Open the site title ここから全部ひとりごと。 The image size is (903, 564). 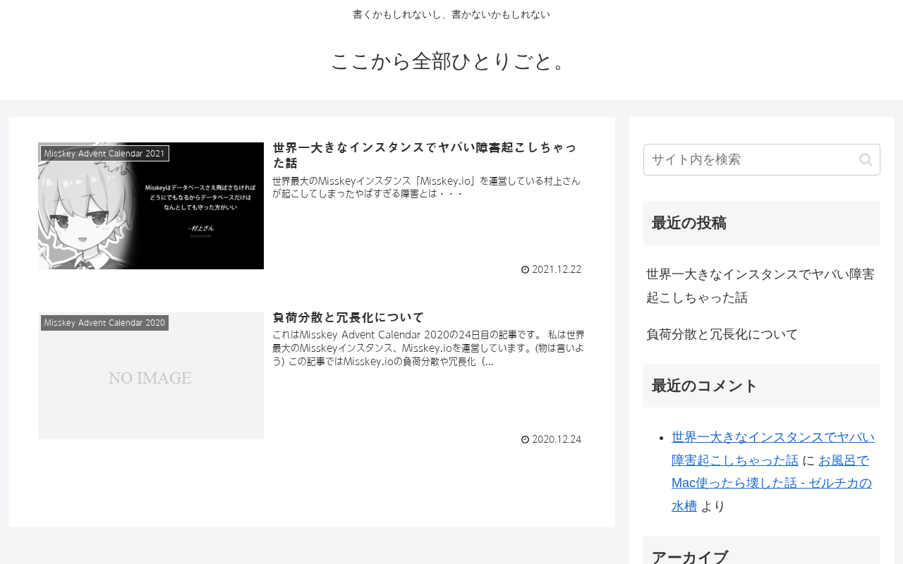(451, 61)
